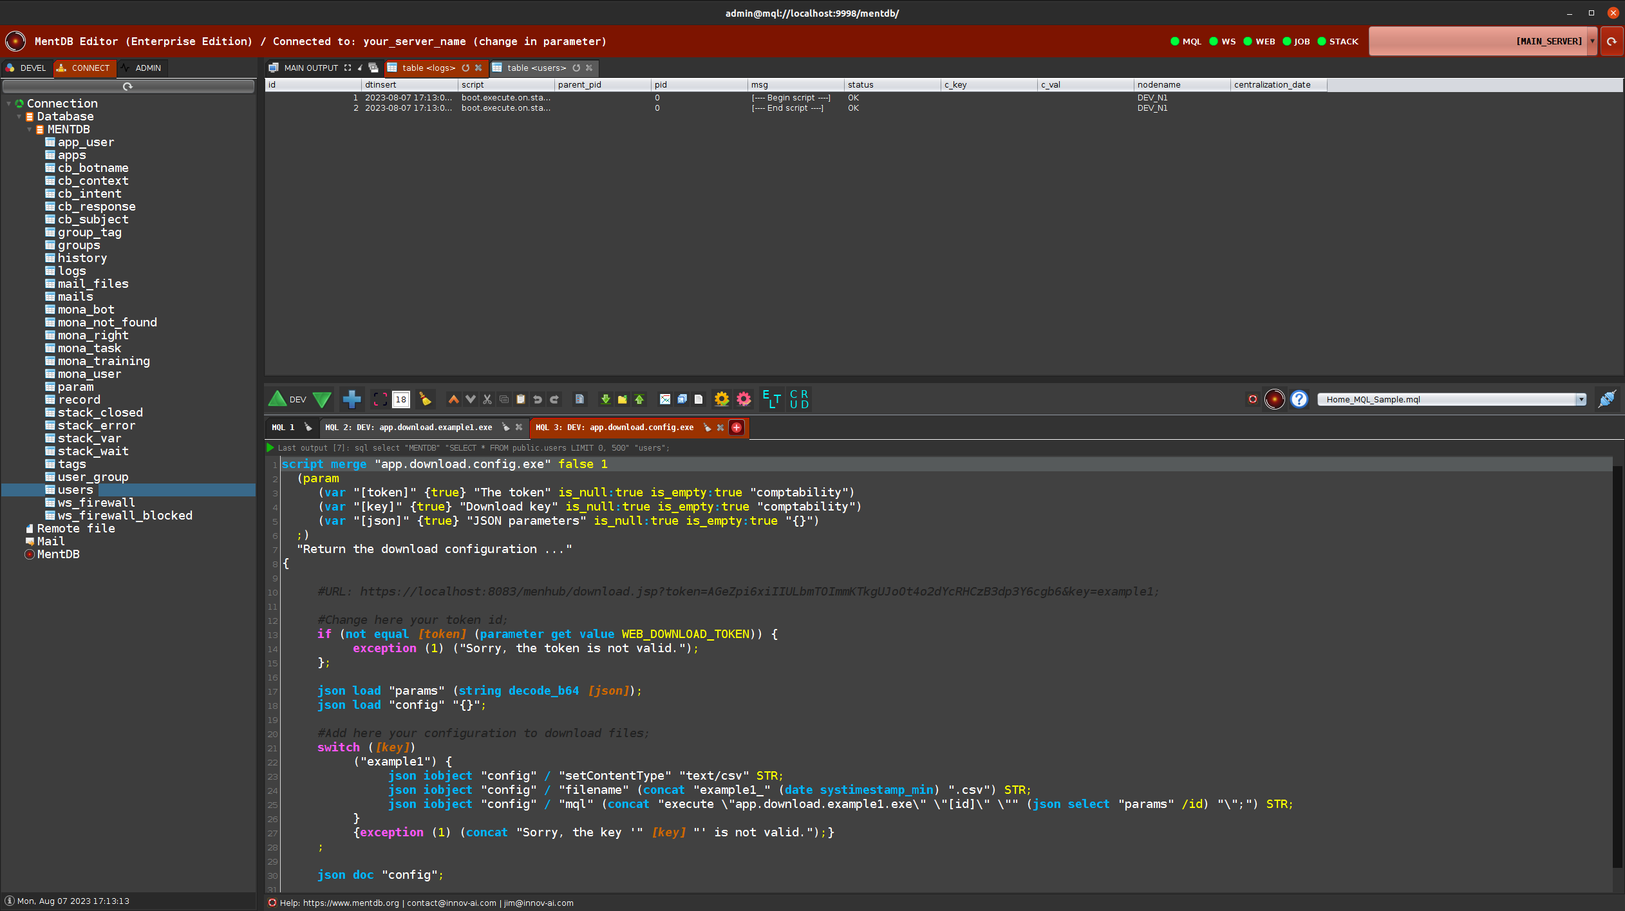The image size is (1625, 911).
Task: Collapse the Database tree node
Action: tap(19, 117)
